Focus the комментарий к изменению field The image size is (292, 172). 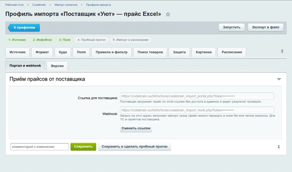click(39, 147)
